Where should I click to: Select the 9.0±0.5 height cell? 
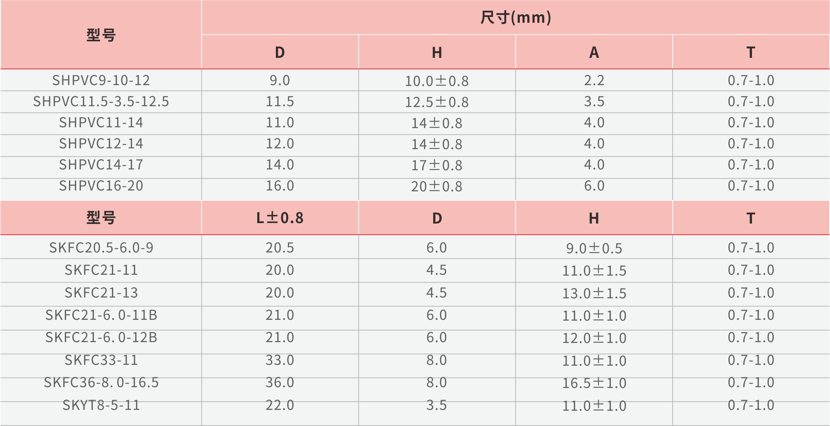pyautogui.click(x=594, y=248)
